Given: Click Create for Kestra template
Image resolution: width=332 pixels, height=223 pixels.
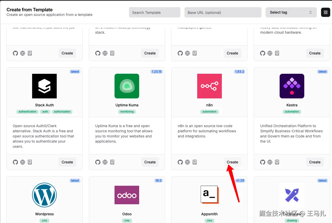Looking at the screenshot, I should pyautogui.click(x=315, y=162).
